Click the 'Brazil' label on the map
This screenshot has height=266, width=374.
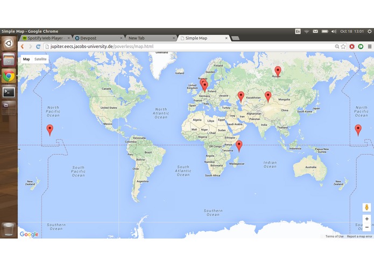click(x=148, y=152)
